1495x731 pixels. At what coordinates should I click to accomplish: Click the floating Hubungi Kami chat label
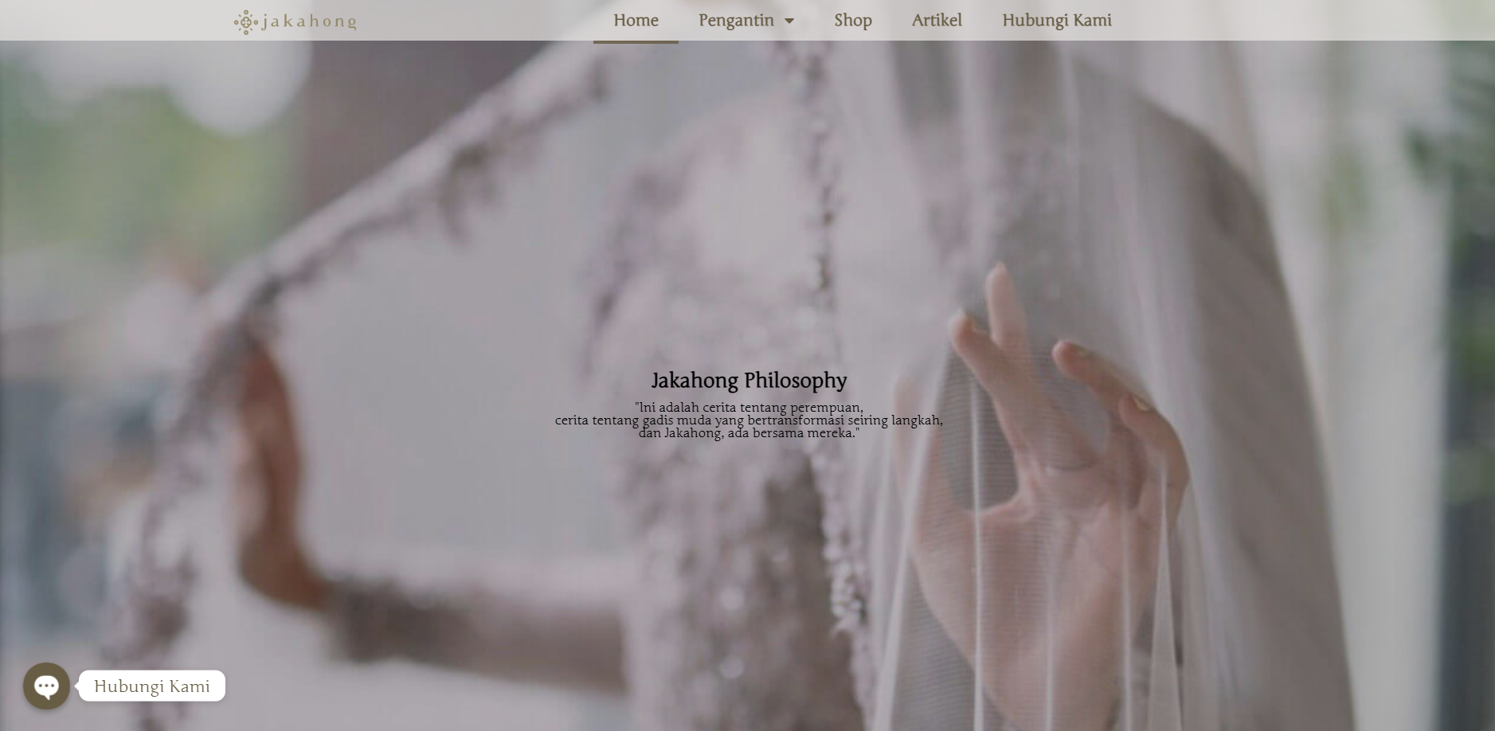click(151, 686)
